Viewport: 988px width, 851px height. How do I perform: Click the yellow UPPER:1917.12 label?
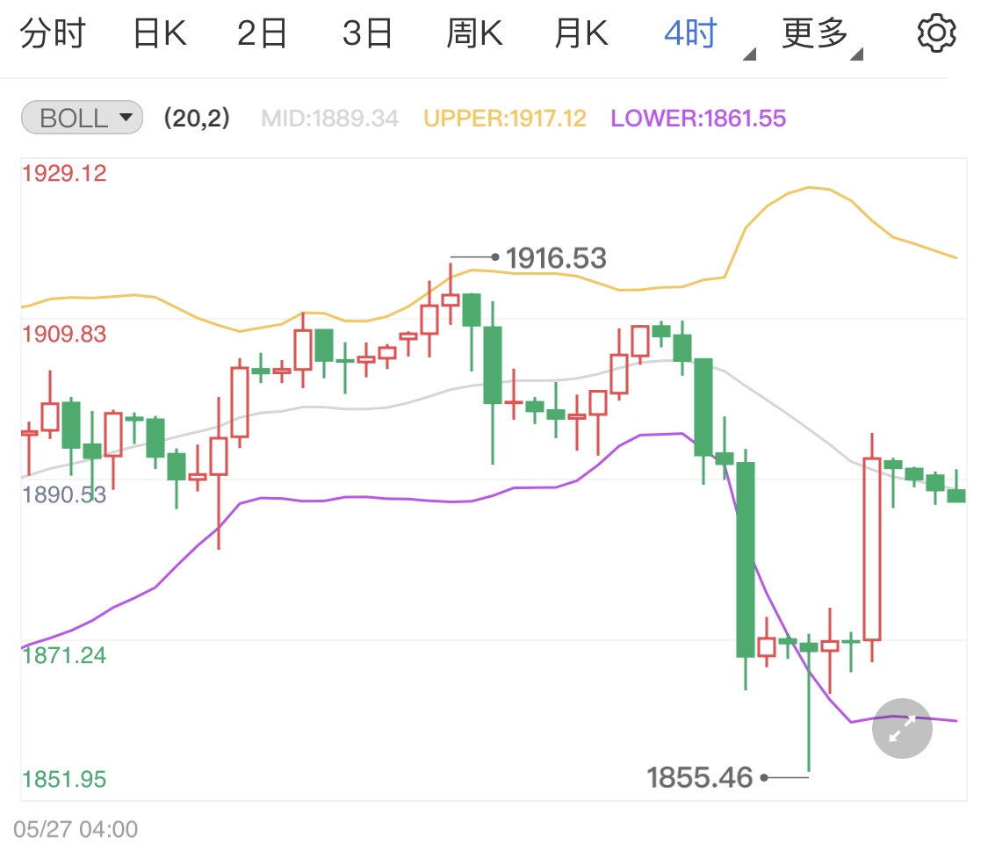pyautogui.click(x=505, y=119)
